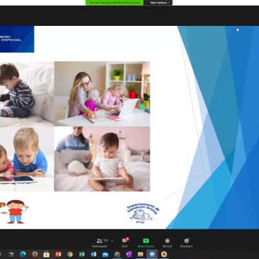Open File Explorer from the taskbar
Viewport: 259px width, 259px height.
click(141, 254)
